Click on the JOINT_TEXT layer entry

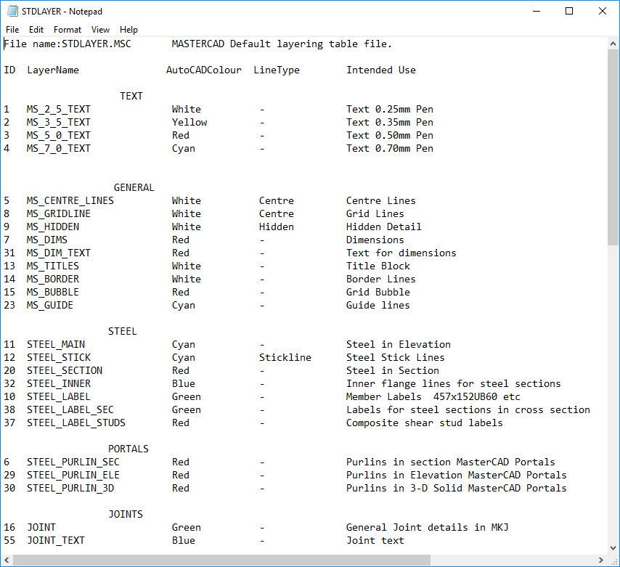click(56, 540)
